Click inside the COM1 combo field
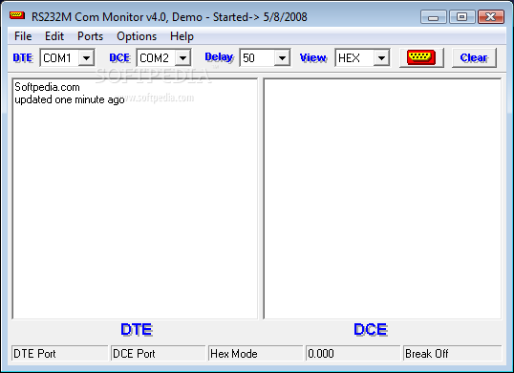 point(60,58)
